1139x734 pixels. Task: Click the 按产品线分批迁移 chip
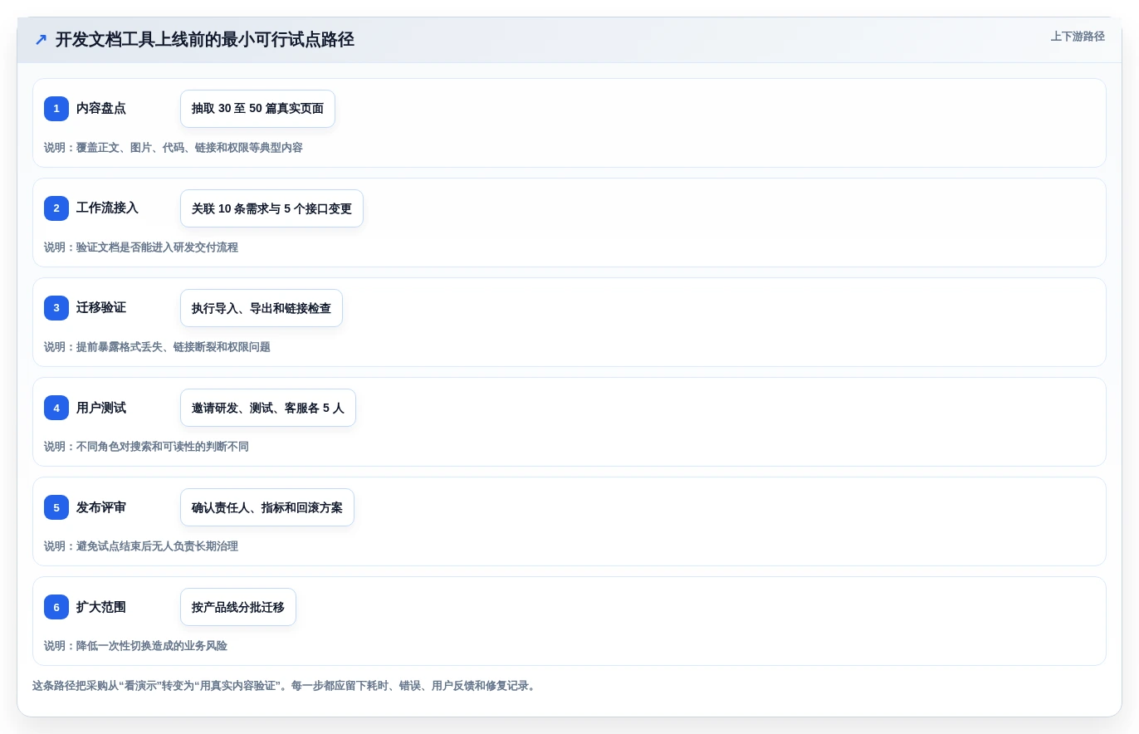click(238, 607)
